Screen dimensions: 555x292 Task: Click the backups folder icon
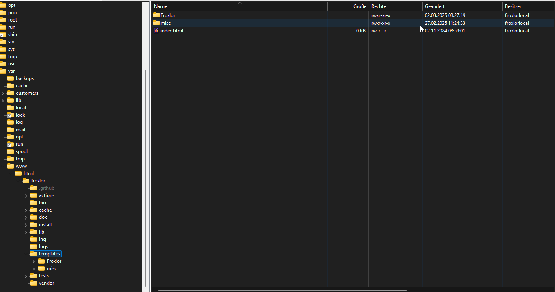pyautogui.click(x=11, y=78)
